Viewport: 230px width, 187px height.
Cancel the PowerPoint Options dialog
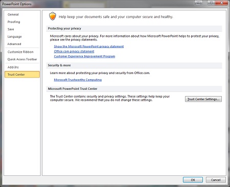pos(216,180)
